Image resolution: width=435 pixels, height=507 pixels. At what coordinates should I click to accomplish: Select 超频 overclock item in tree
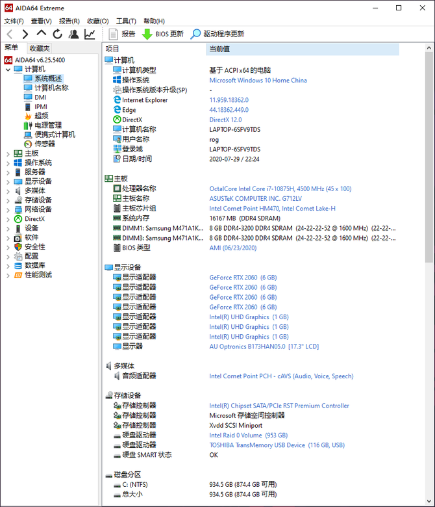click(41, 116)
